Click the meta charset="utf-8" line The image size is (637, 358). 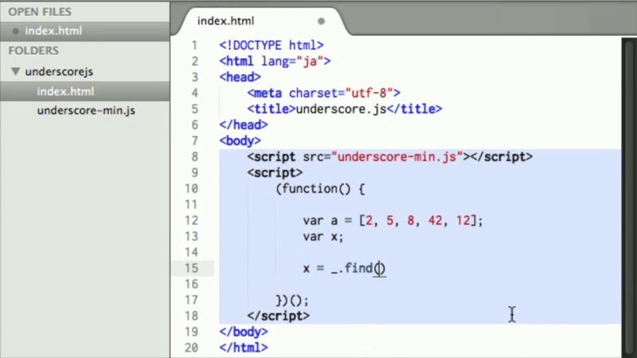point(324,93)
